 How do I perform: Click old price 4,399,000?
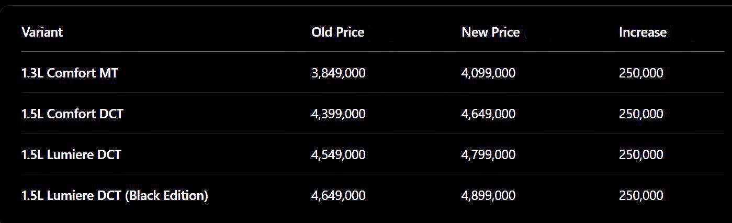point(338,114)
